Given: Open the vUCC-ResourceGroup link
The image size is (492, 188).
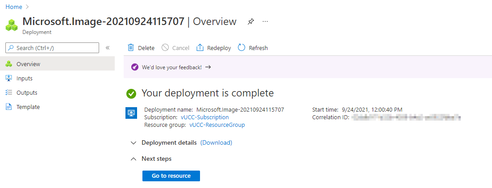Looking at the screenshot, I should 217,125.
